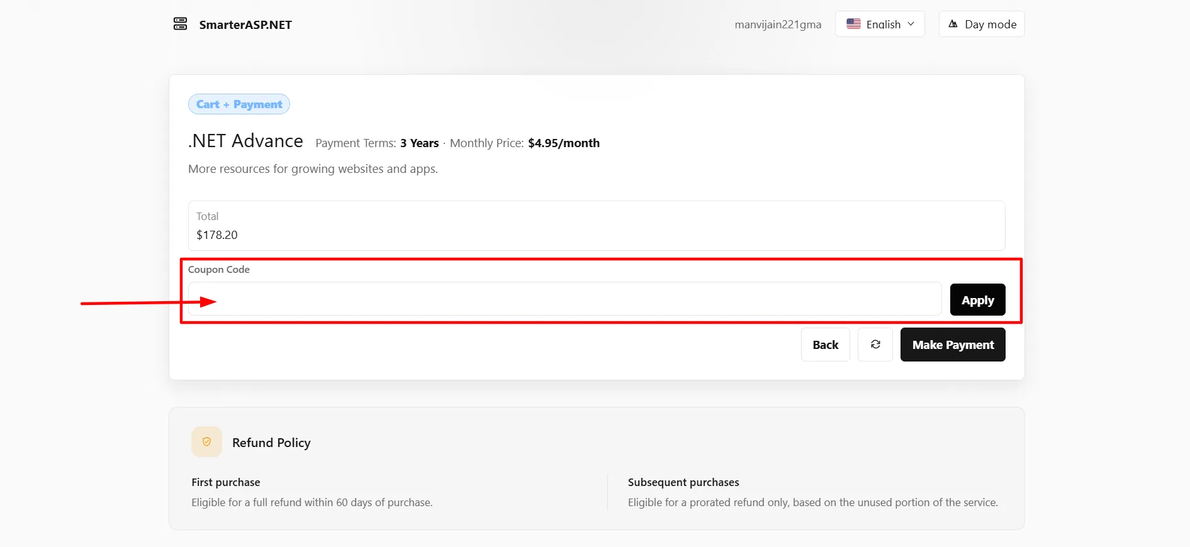1190x547 pixels.
Task: Click the SmarterASP.NET server logo icon
Action: click(x=180, y=24)
